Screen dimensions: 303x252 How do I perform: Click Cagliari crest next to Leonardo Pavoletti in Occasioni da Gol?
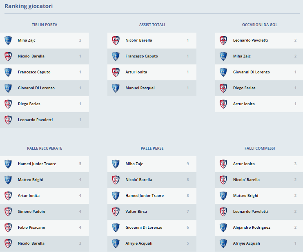coord(223,40)
